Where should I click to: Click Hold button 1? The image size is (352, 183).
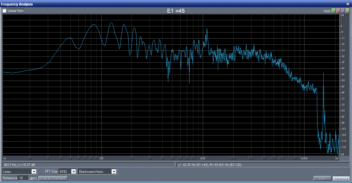334,11
